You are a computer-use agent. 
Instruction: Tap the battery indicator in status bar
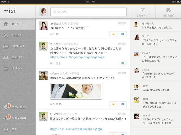[x=178, y=1]
